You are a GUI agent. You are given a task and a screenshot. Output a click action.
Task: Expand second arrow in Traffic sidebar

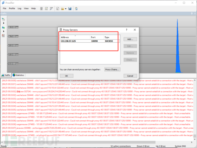pos(4,31)
